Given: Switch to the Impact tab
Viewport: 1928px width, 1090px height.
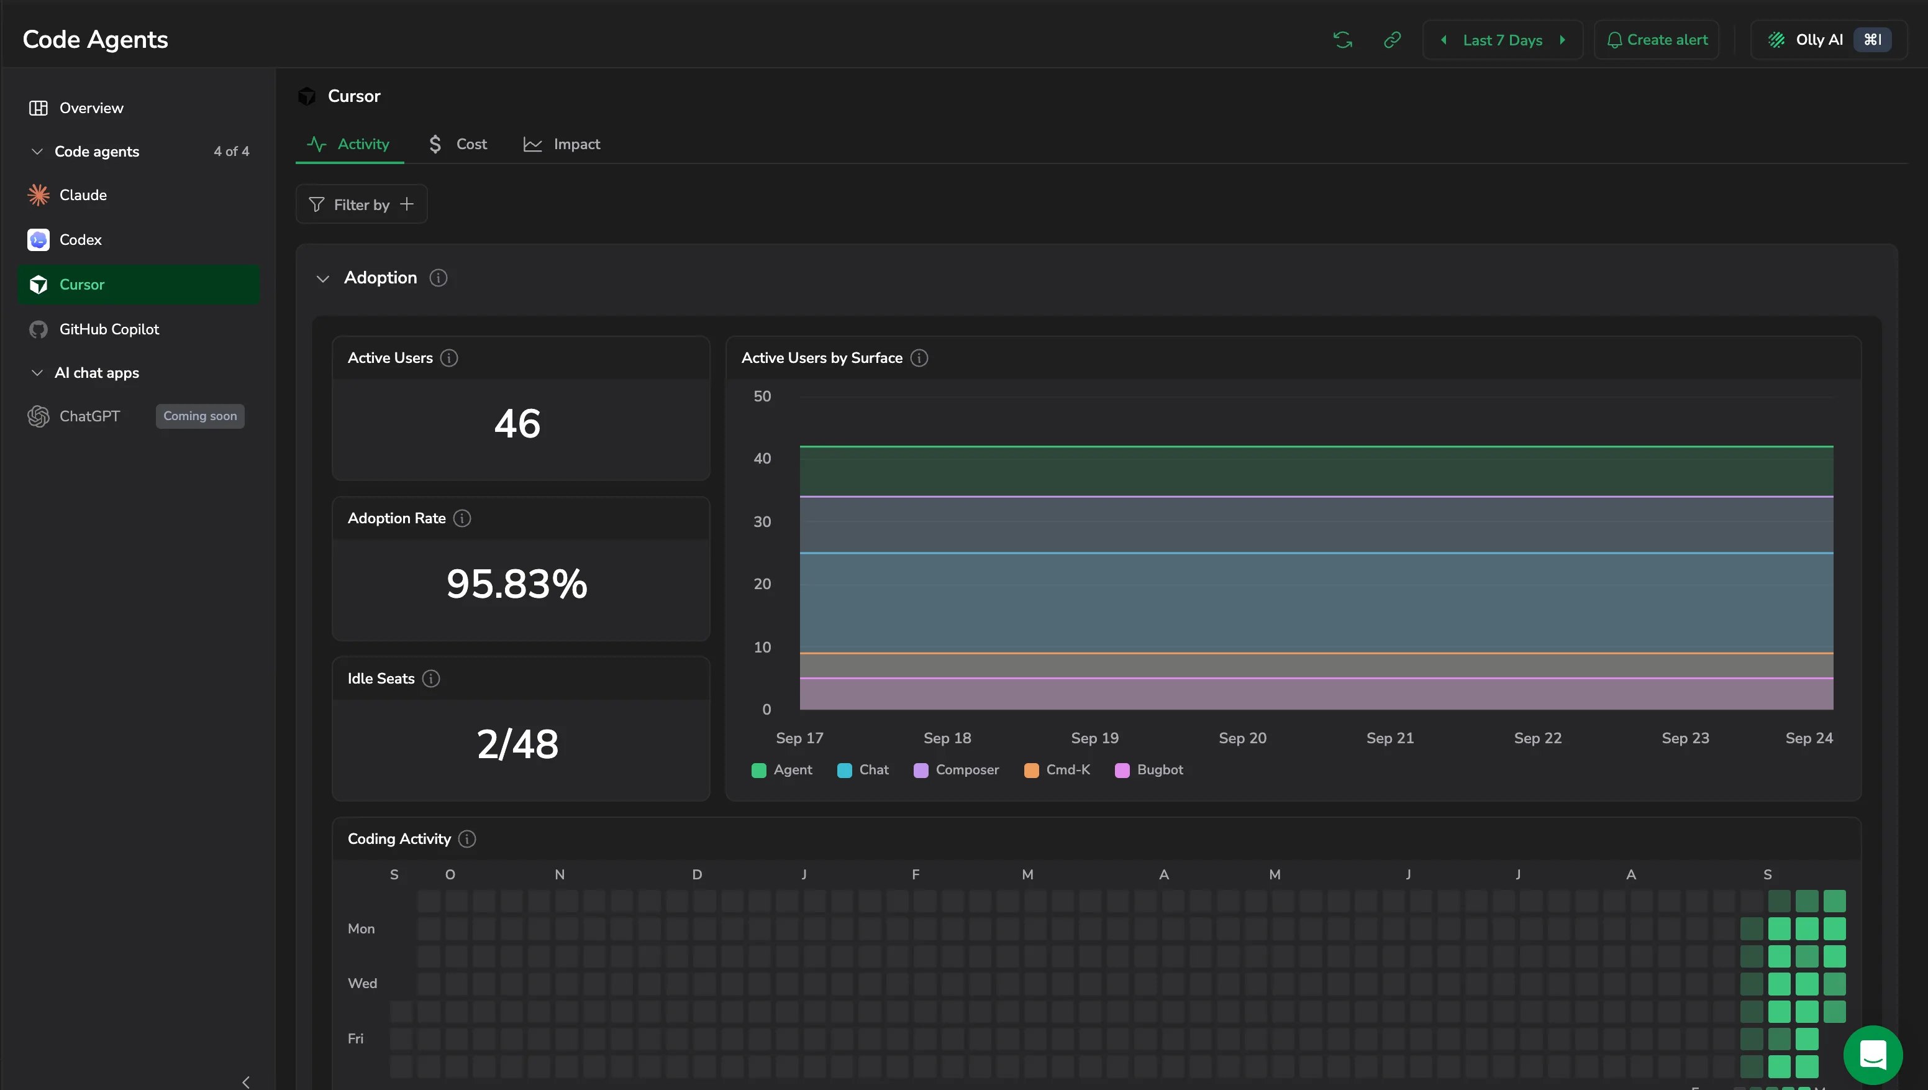Looking at the screenshot, I should pyautogui.click(x=562, y=144).
